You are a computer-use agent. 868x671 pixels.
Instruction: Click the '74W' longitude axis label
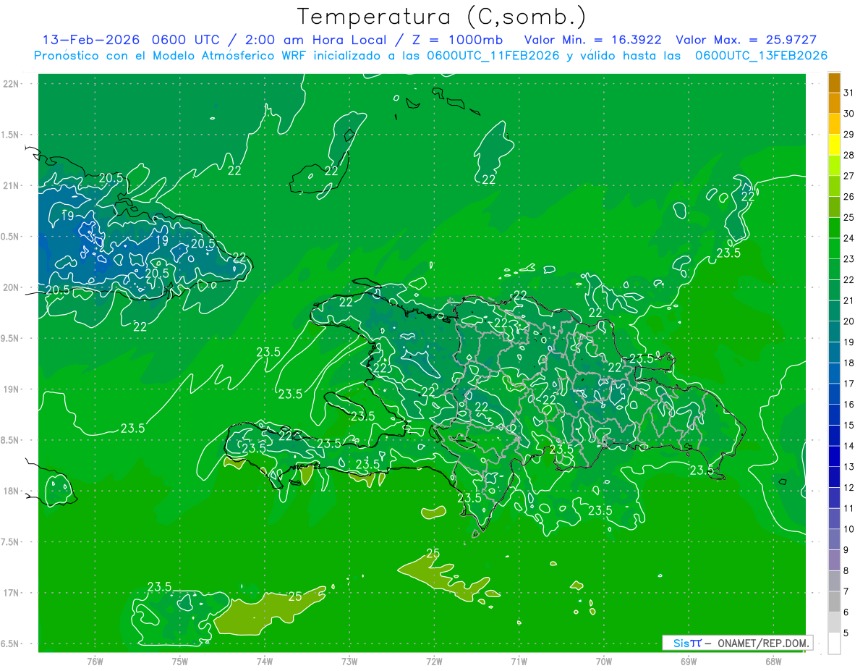pos(264,661)
